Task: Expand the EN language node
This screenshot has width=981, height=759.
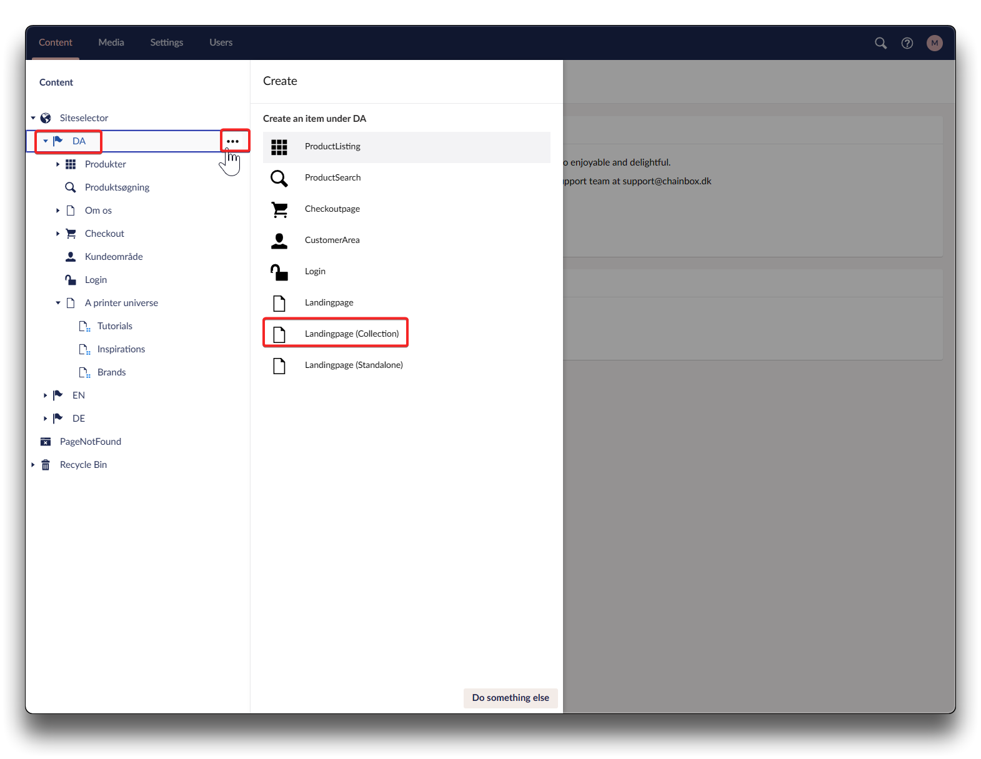Action: 45,395
